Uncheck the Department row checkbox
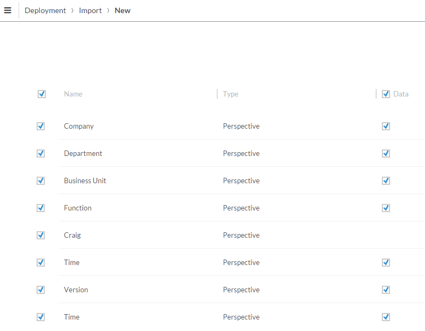Viewport: 425px width, 331px height. pyautogui.click(x=40, y=153)
